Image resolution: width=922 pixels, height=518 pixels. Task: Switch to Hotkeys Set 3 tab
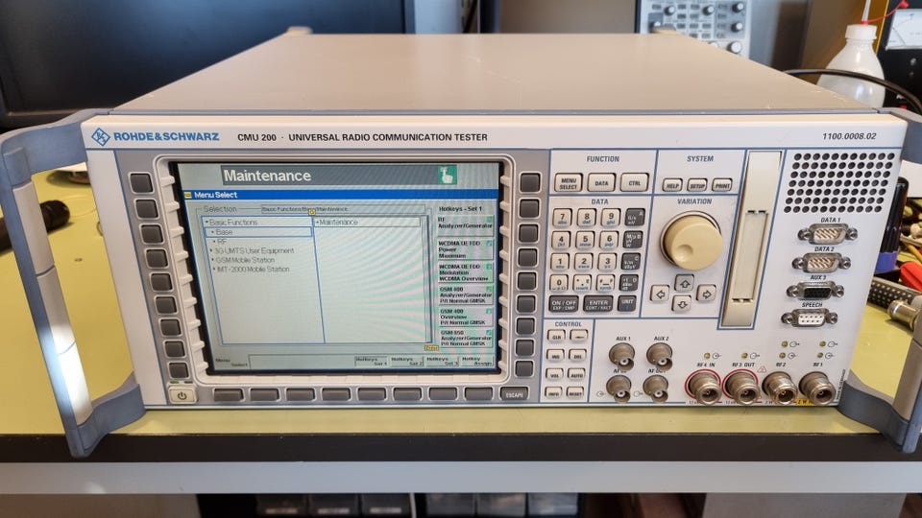click(442, 362)
